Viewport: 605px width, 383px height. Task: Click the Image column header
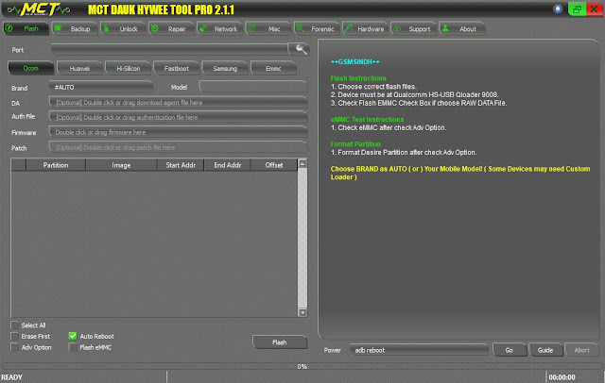(x=121, y=165)
